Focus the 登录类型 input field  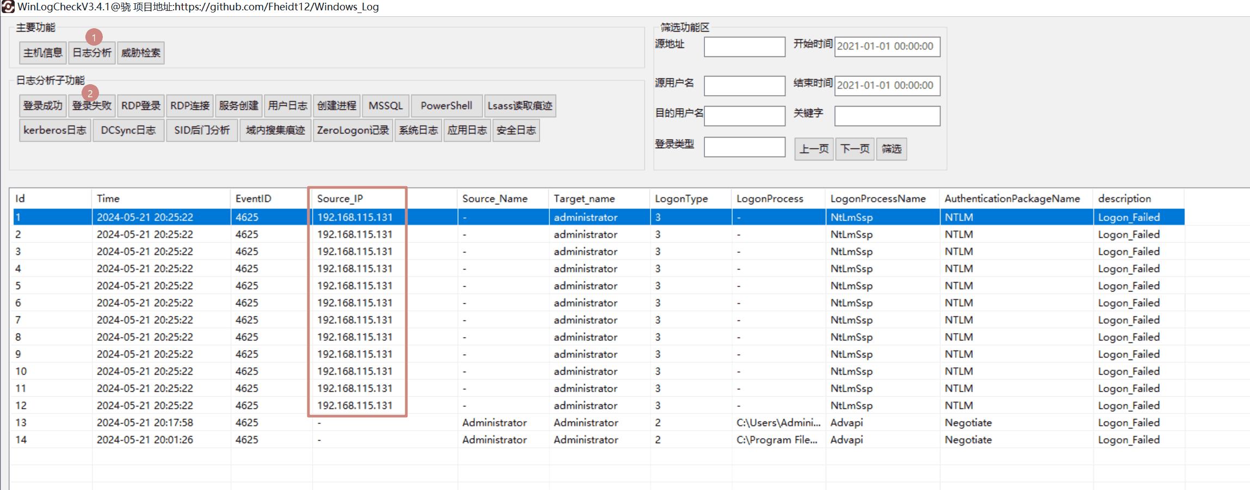pos(744,147)
